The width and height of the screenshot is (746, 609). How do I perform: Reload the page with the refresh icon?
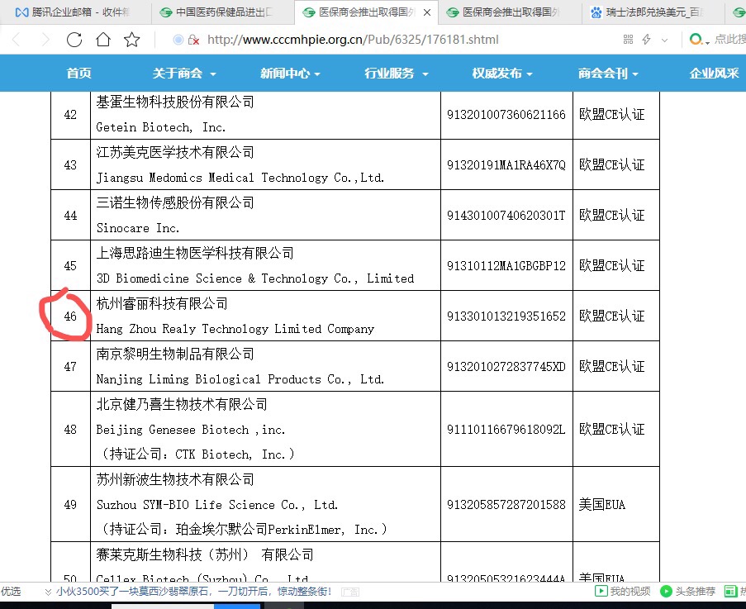(74, 40)
